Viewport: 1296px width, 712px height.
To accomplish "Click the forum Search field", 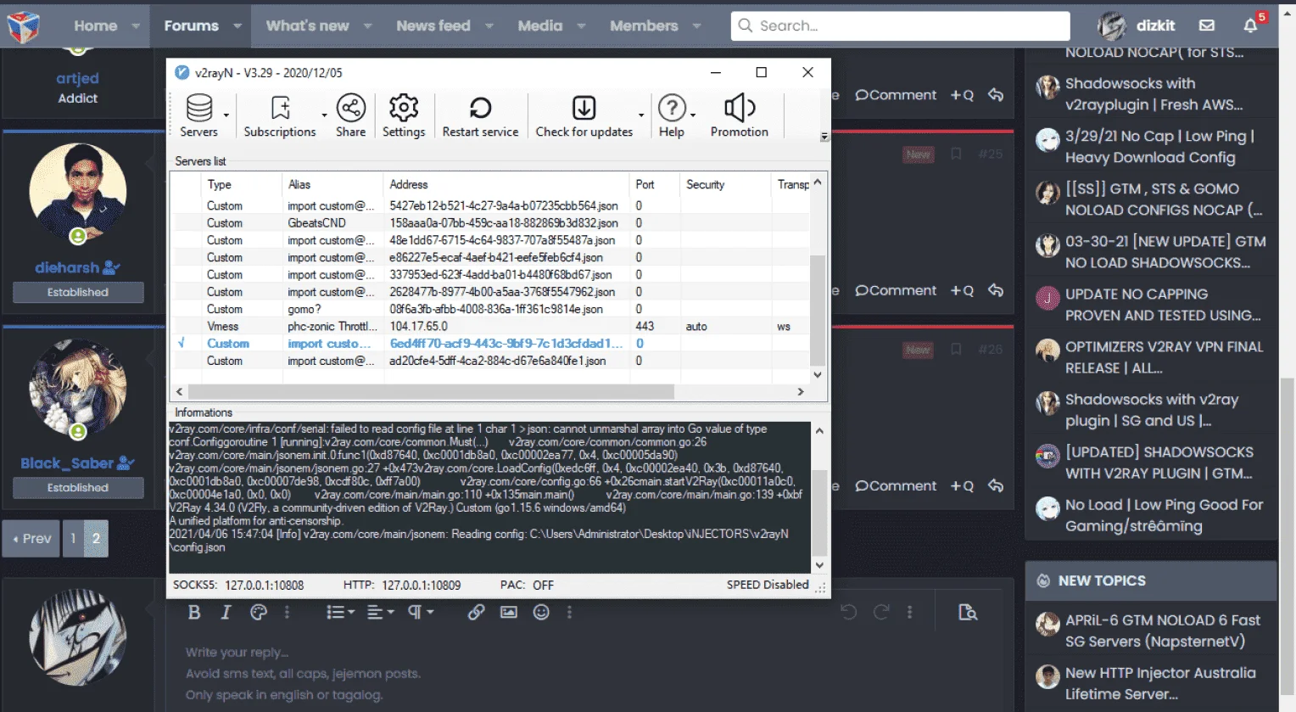I will click(900, 25).
